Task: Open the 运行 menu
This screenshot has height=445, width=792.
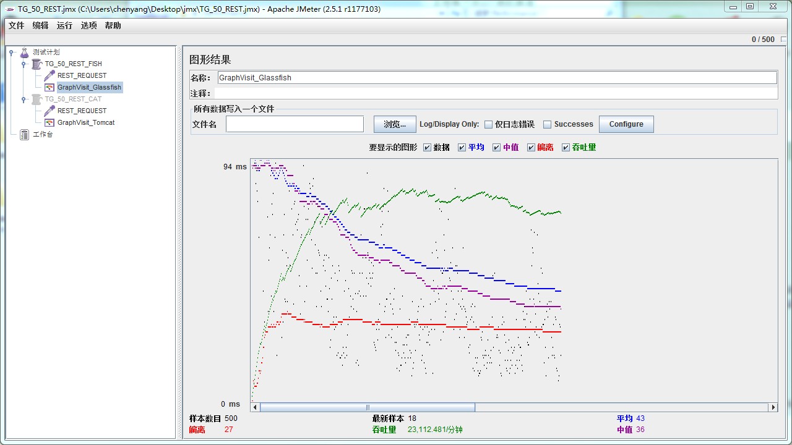Action: (64, 25)
